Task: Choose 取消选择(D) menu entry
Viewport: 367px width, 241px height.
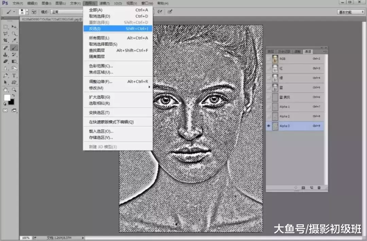Action: coord(118,16)
